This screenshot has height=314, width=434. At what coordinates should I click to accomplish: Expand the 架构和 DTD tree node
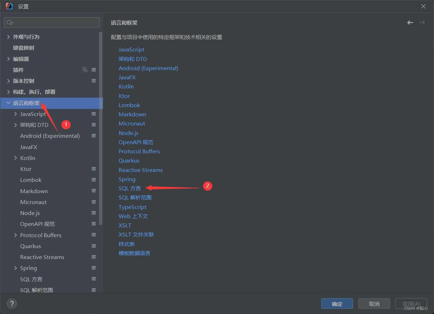pyautogui.click(x=16, y=125)
